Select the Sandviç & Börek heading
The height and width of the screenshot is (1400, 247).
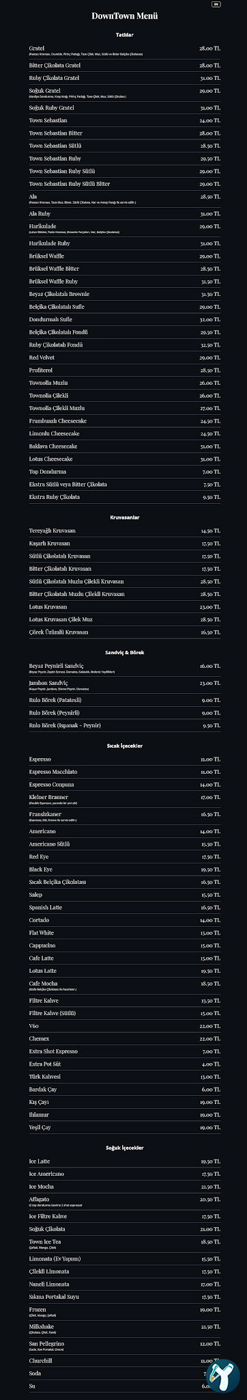click(x=124, y=652)
